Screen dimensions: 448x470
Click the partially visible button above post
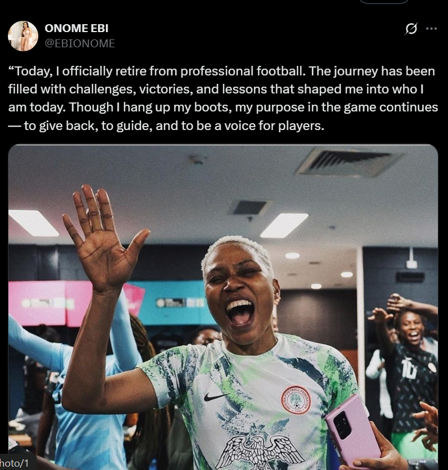click(x=384, y=2)
